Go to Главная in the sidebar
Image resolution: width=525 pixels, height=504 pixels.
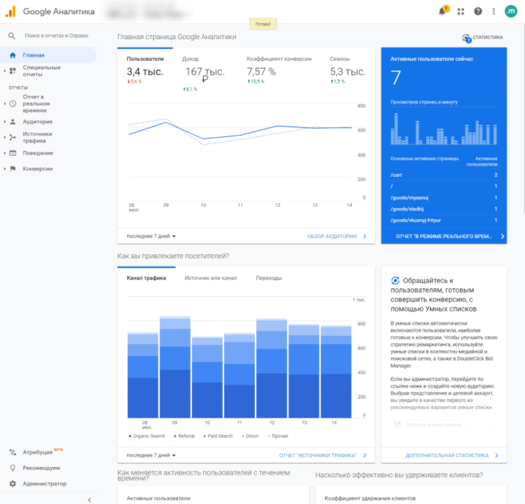pos(49,55)
